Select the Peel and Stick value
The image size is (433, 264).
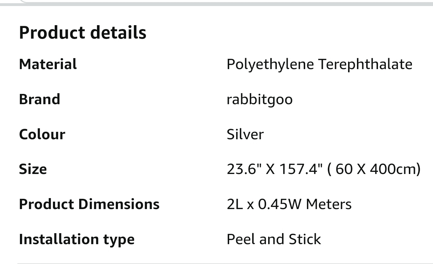(274, 239)
